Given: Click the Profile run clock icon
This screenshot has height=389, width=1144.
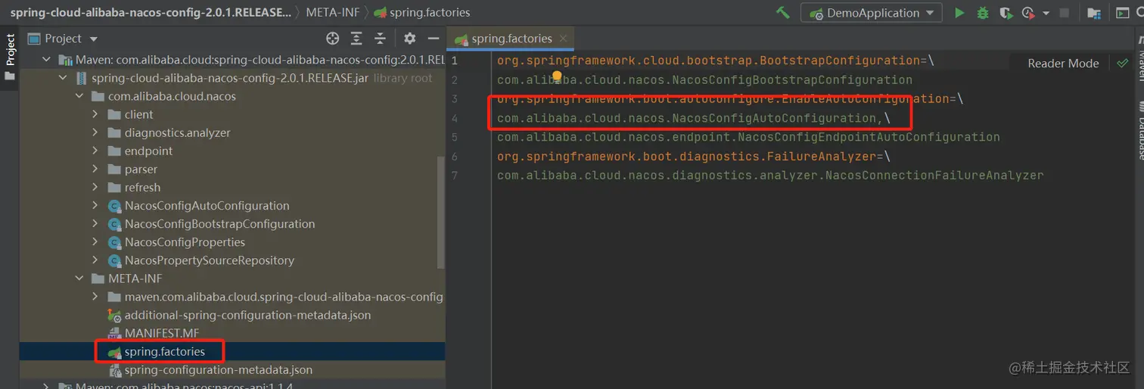Looking at the screenshot, I should pos(1027,13).
